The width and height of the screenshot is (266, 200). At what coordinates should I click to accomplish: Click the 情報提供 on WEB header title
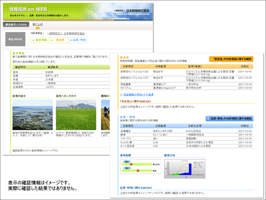28,9
